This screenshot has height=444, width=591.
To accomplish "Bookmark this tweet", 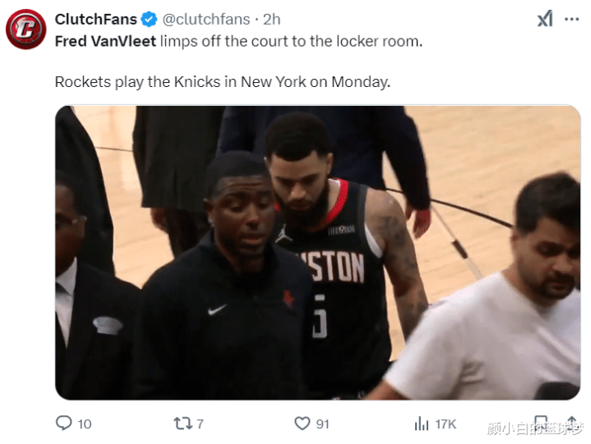I will pos(541,423).
